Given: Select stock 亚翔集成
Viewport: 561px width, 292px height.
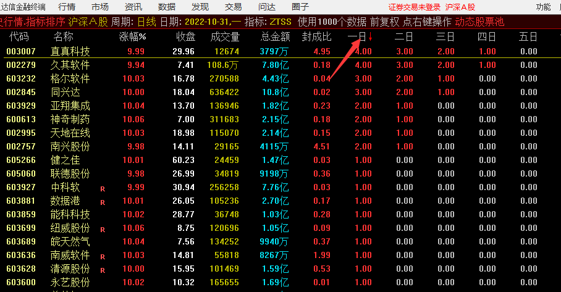Looking at the screenshot, I should pyautogui.click(x=70, y=106).
